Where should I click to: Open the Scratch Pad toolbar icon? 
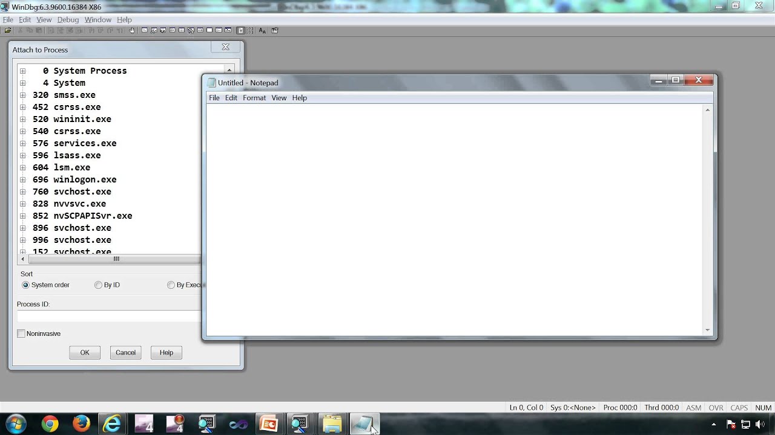pos(209,30)
